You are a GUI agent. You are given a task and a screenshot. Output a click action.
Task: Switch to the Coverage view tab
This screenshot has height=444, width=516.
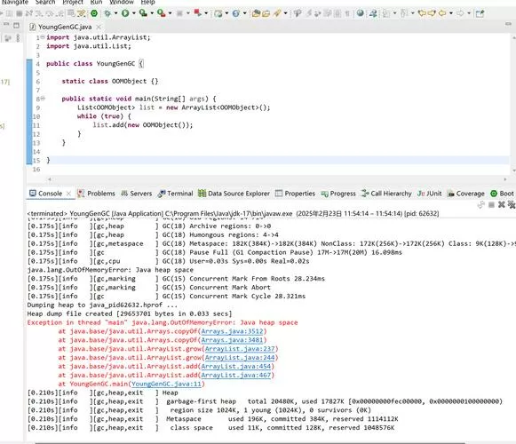click(x=465, y=194)
